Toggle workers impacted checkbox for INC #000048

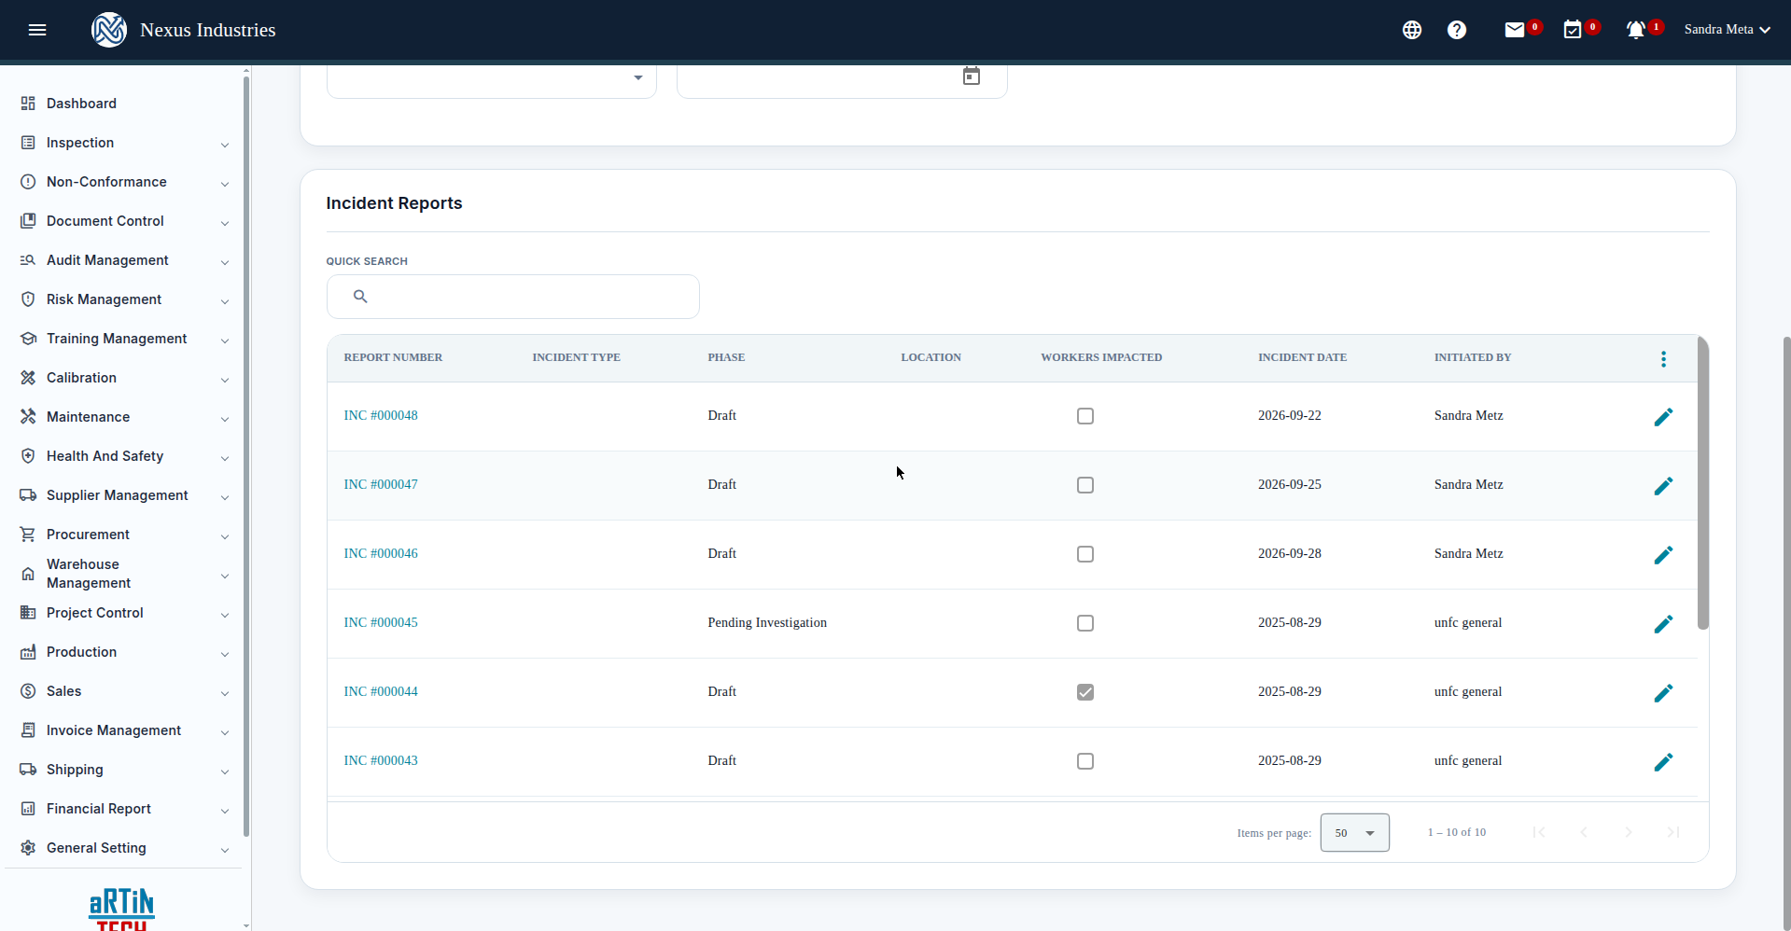point(1085,416)
